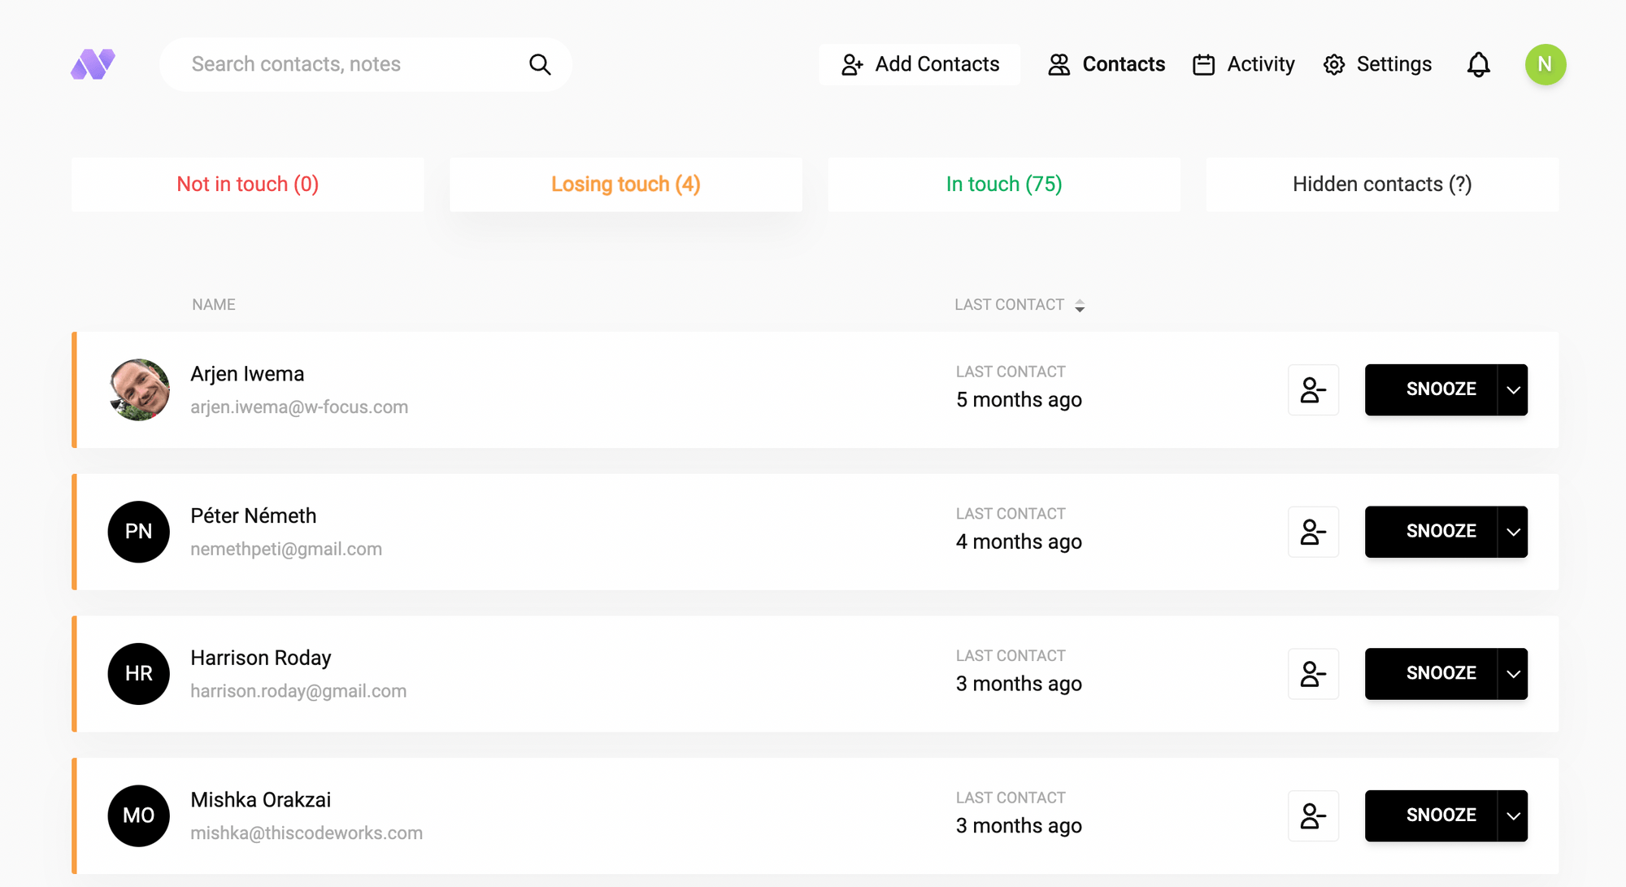The width and height of the screenshot is (1626, 887).
Task: Open Hidden contacts tab
Action: [1381, 185]
